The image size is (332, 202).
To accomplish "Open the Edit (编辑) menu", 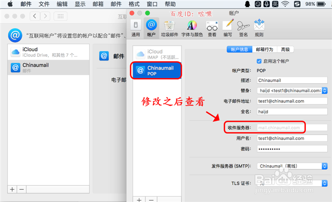I will [x=62, y=4].
